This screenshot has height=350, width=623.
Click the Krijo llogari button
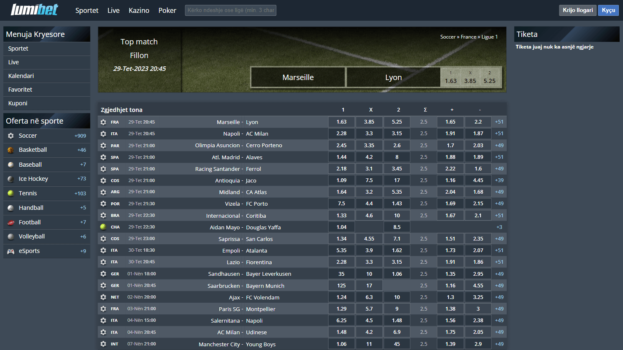(x=578, y=10)
